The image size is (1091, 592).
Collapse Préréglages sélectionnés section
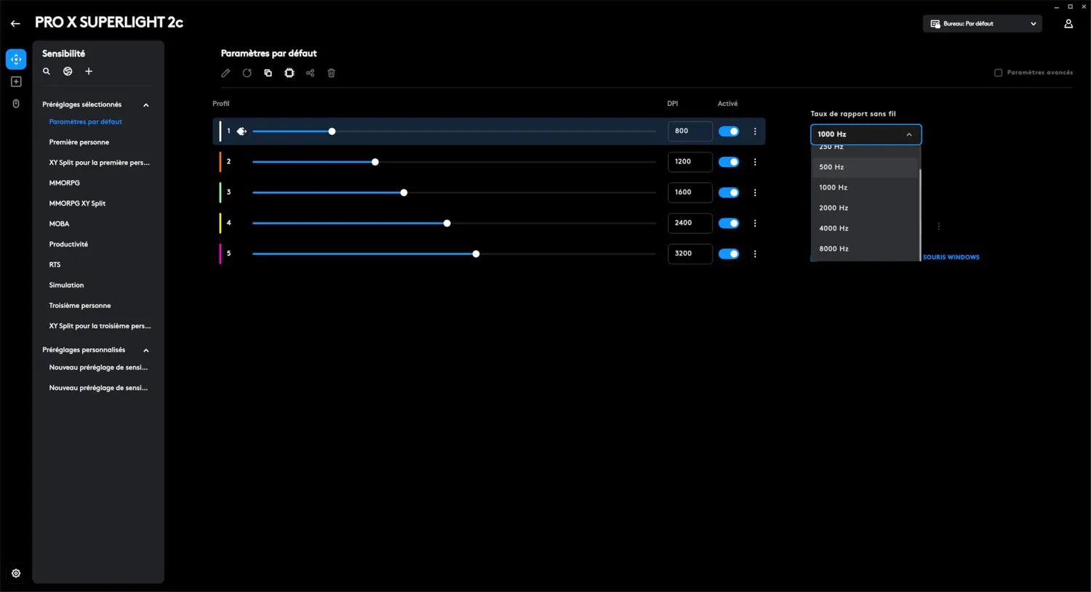point(146,105)
